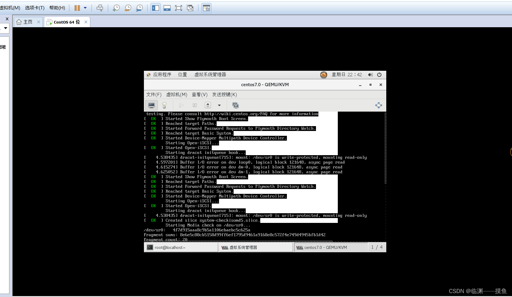The image size is (512, 297).
Task: Open the 选项卡(T) menu
Action: tap(35, 8)
